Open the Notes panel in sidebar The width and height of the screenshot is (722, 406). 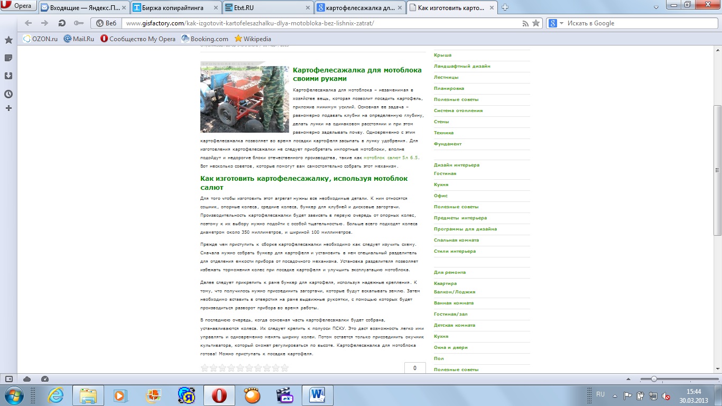[8, 58]
